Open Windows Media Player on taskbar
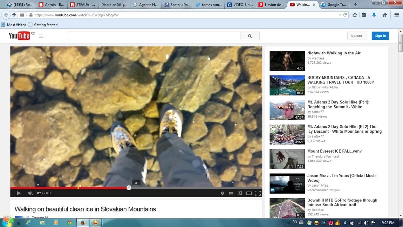 [55, 223]
